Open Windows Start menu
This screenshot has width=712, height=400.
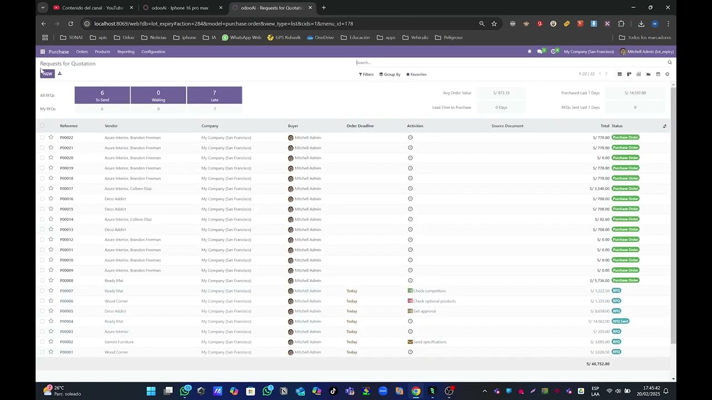point(151,391)
